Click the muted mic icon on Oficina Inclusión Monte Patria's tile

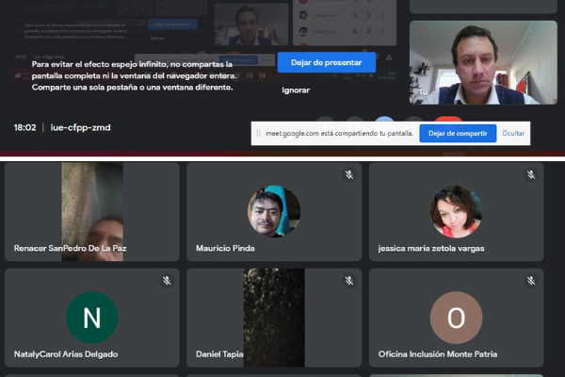click(531, 281)
